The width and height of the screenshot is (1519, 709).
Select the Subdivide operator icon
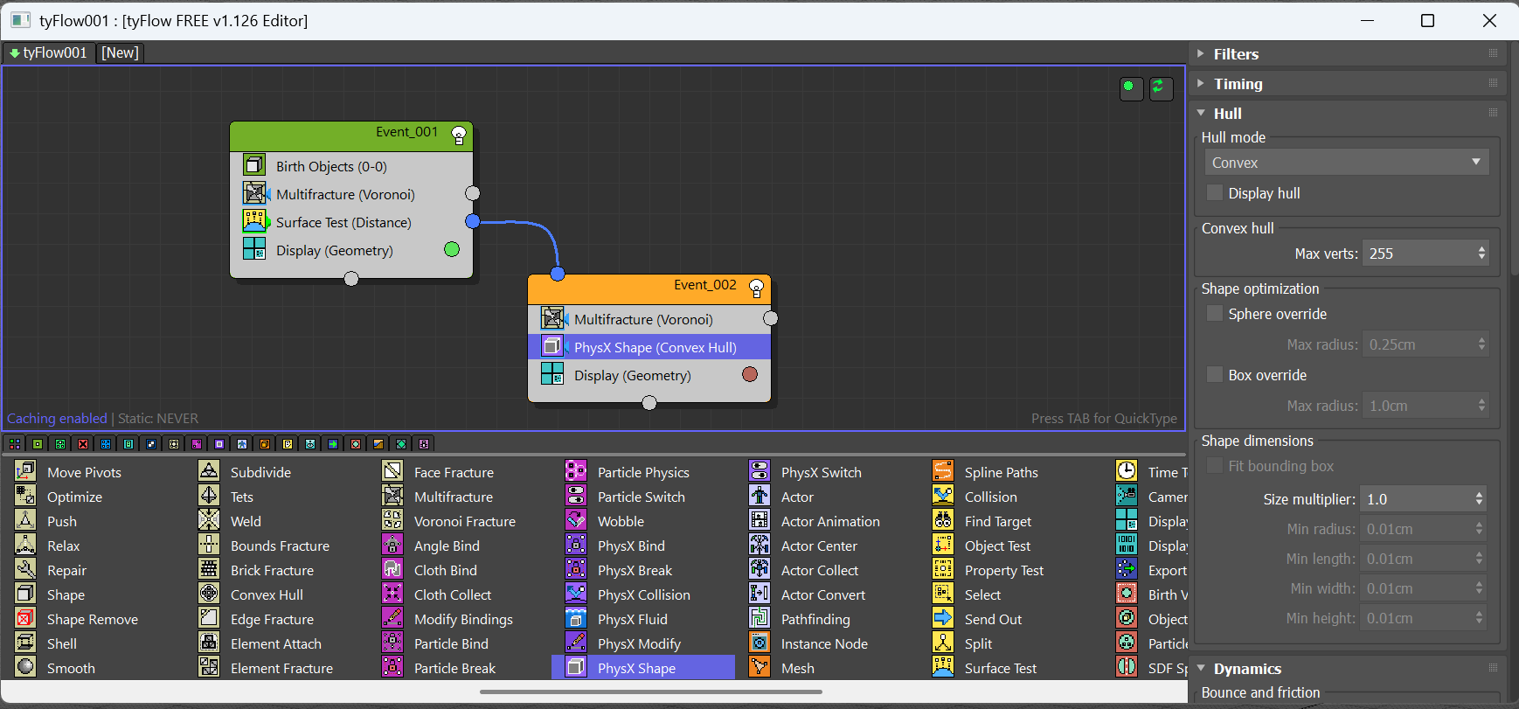tap(209, 471)
